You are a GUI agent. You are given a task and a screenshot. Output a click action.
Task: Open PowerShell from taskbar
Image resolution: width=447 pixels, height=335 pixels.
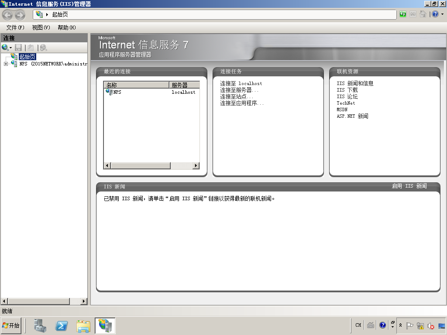click(x=62, y=325)
